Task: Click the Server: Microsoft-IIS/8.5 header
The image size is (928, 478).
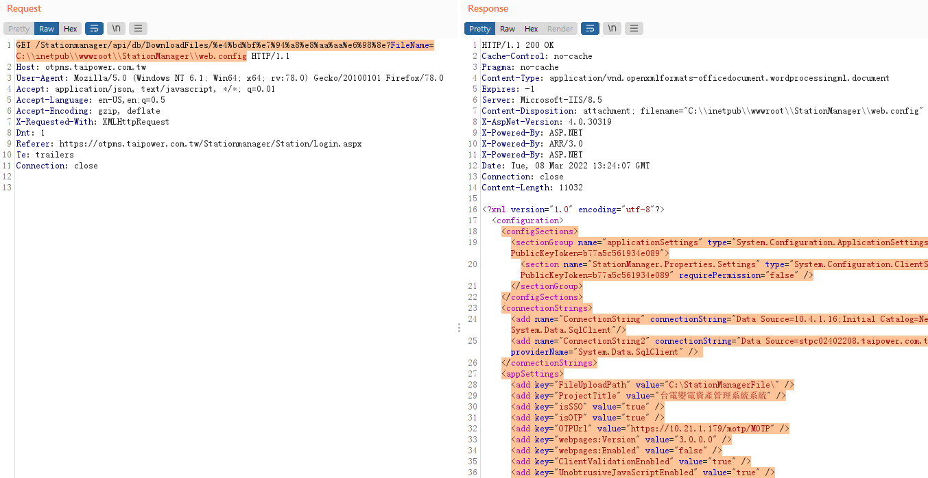Action: [537, 100]
